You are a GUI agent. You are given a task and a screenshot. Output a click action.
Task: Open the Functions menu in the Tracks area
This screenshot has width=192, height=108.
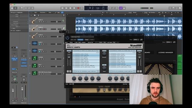coord(43,13)
